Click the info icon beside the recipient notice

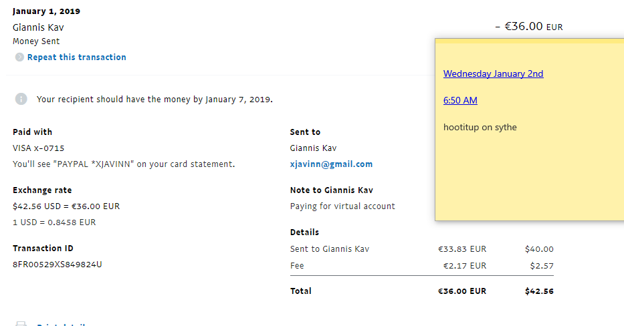pyautogui.click(x=21, y=100)
